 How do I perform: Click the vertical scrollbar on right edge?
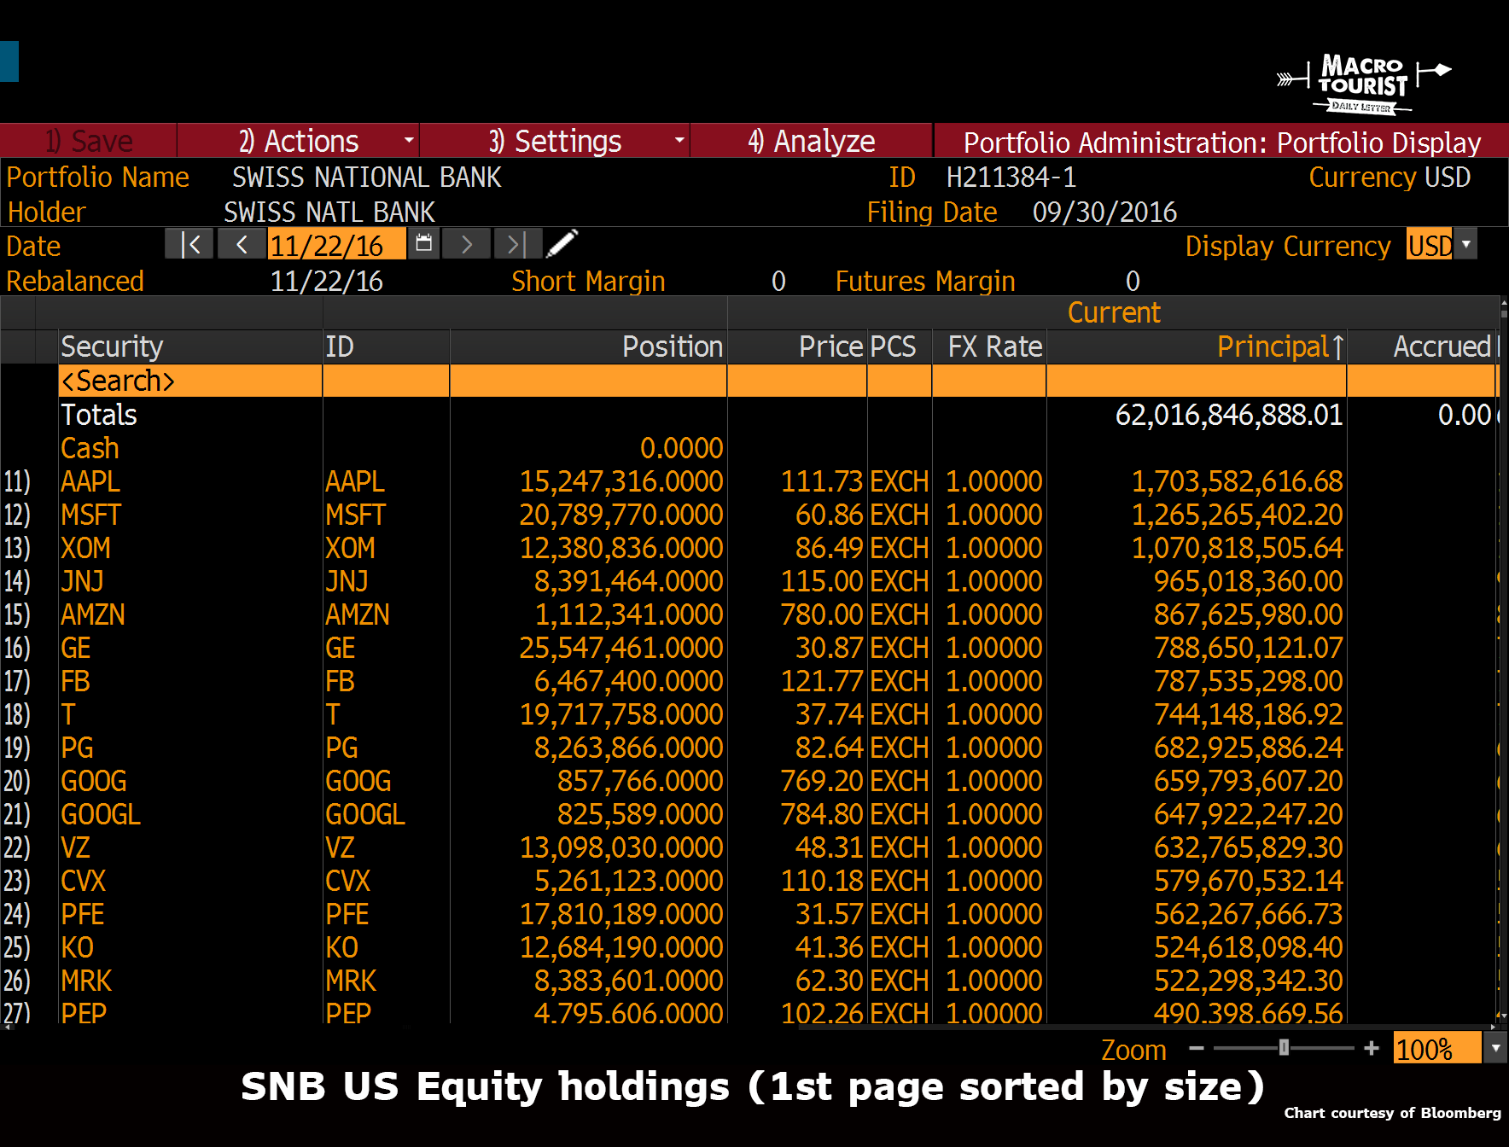[x=1504, y=659]
